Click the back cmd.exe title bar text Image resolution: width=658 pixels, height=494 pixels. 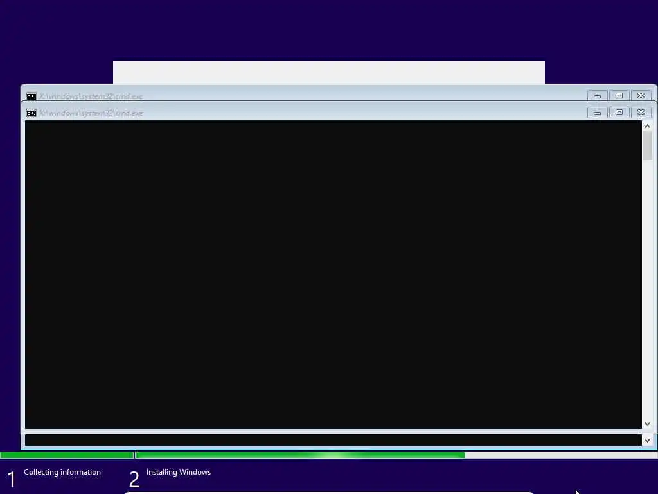click(x=91, y=96)
